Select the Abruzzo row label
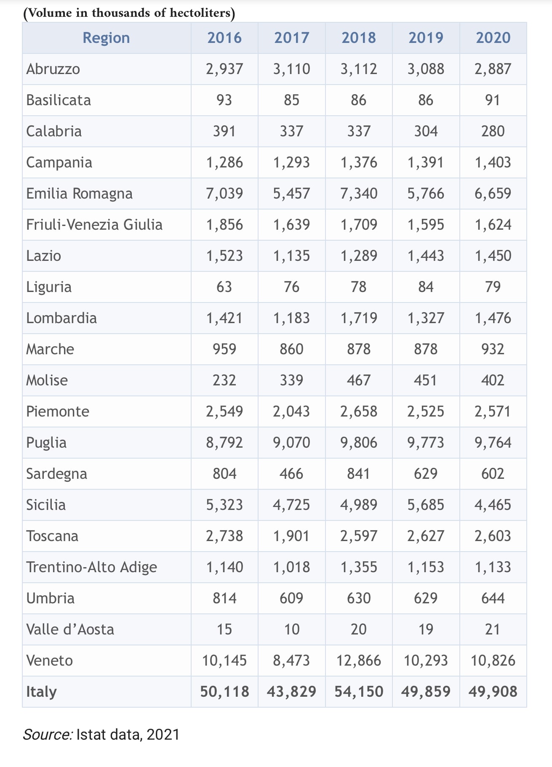 click(53, 69)
